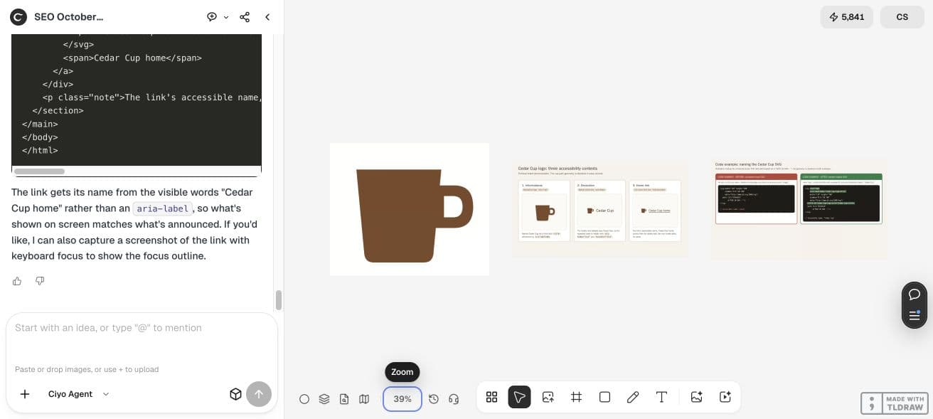Collapse the chat side panel
This screenshot has width=933, height=419.
click(x=267, y=17)
